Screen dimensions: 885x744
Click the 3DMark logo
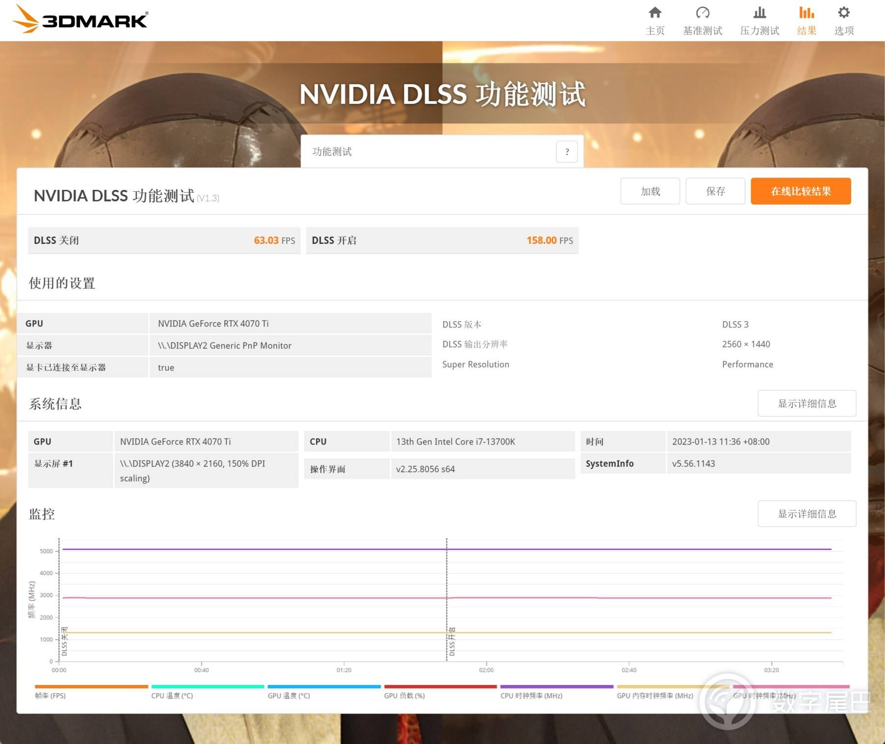point(81,20)
